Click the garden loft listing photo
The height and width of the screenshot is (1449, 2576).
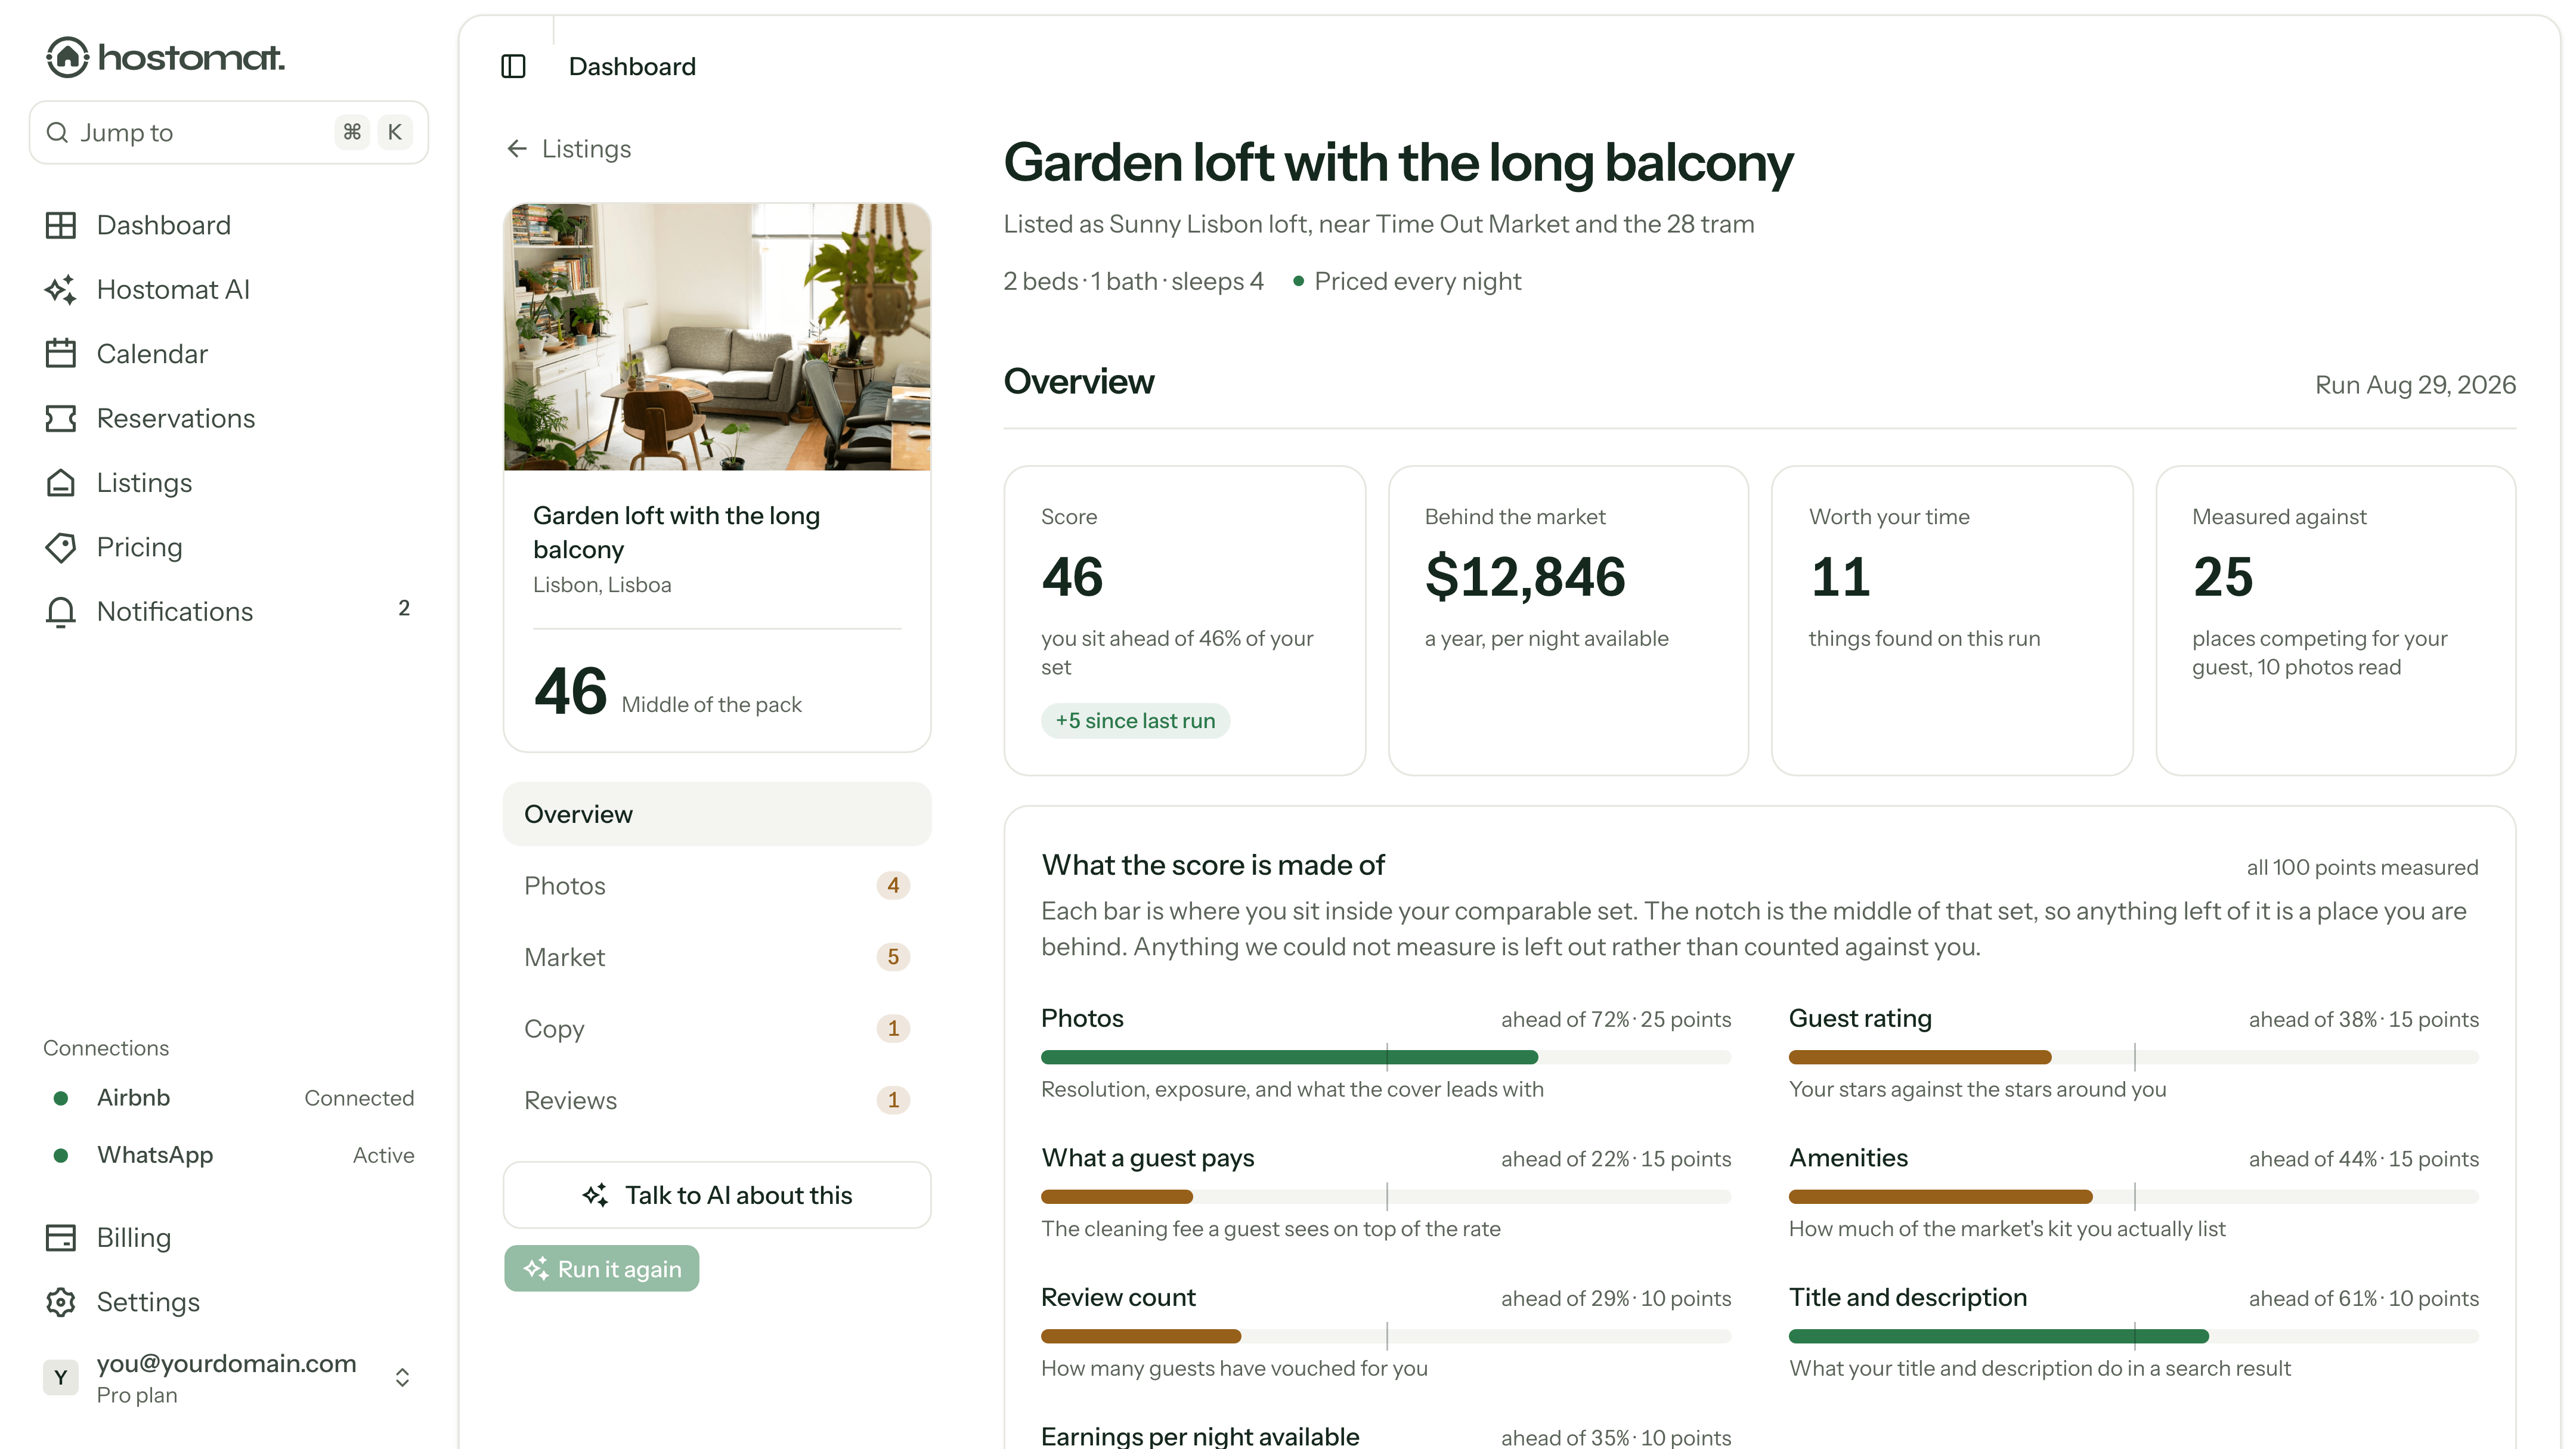[717, 337]
